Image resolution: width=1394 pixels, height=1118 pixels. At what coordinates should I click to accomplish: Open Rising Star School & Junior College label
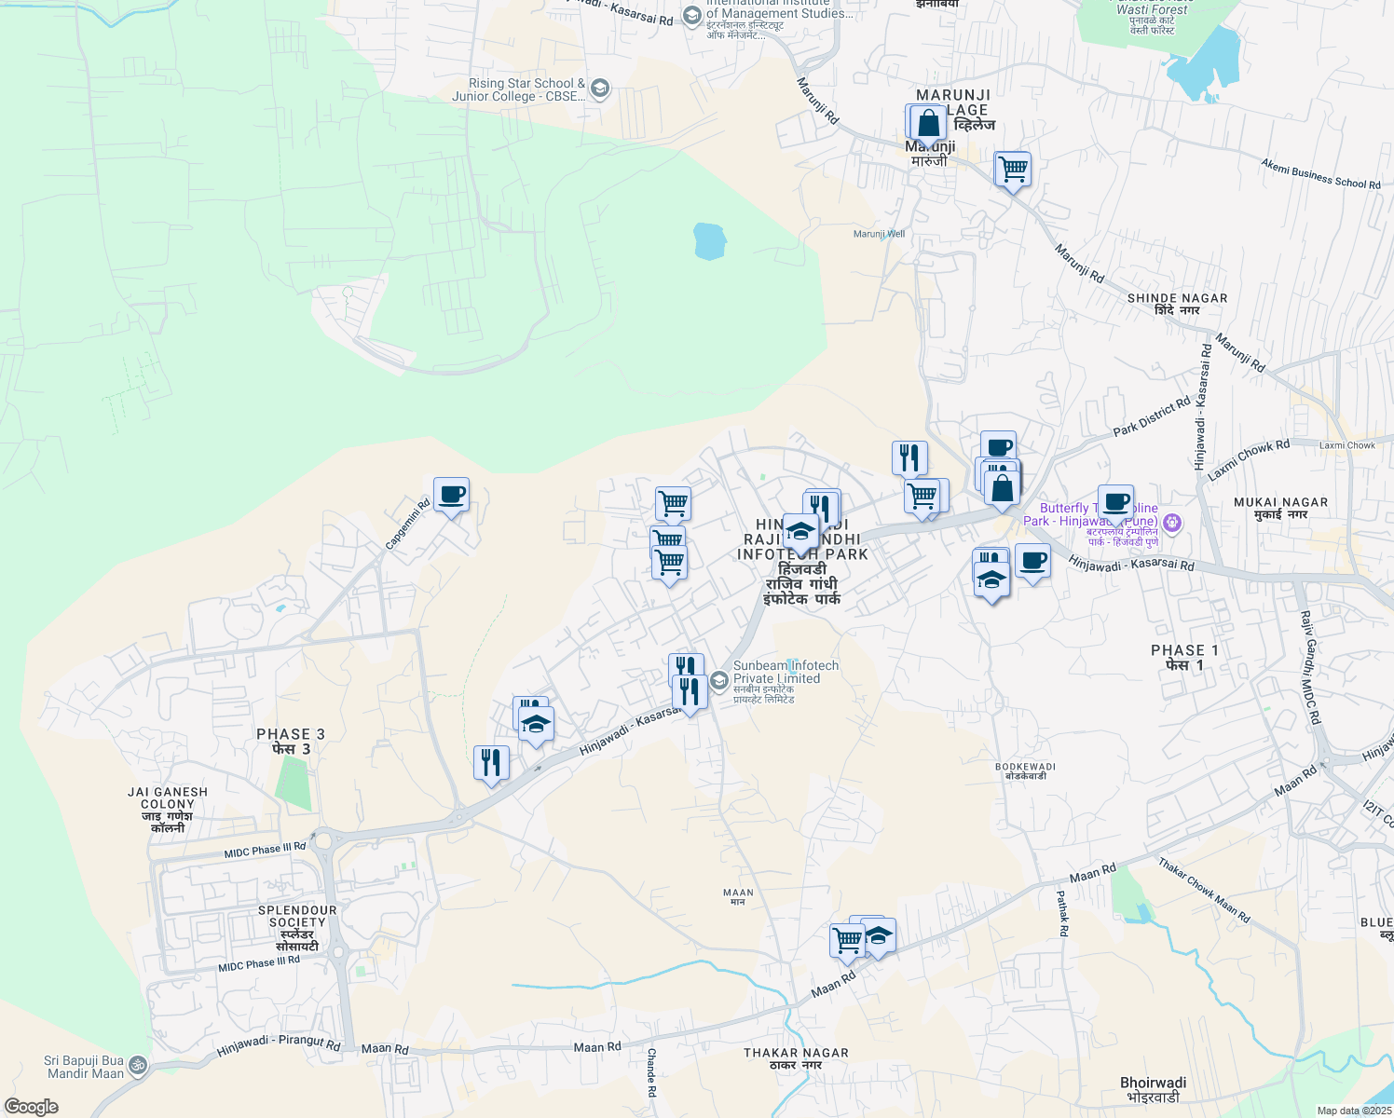[526, 88]
